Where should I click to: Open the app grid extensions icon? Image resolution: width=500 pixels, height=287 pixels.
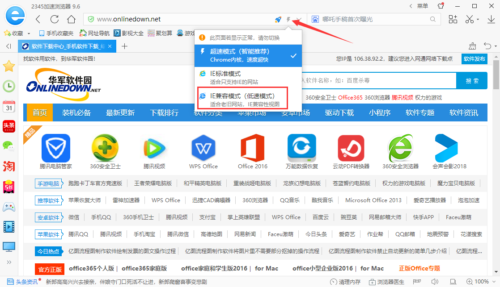pos(453,19)
